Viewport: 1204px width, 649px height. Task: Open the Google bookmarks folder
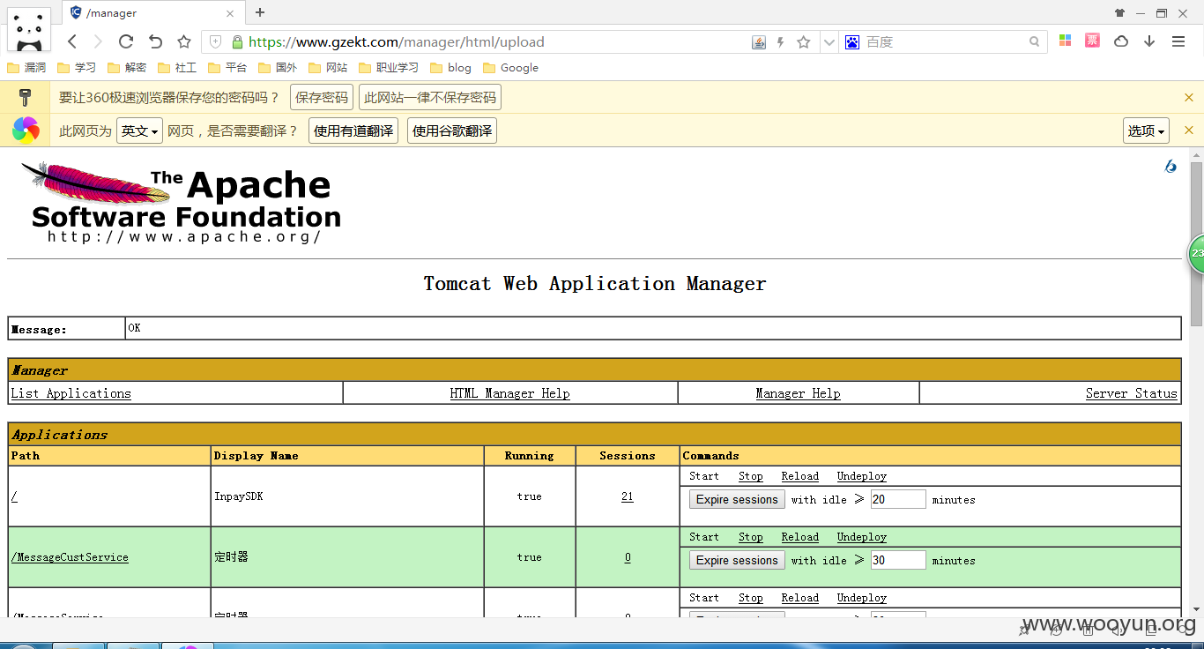pos(510,68)
